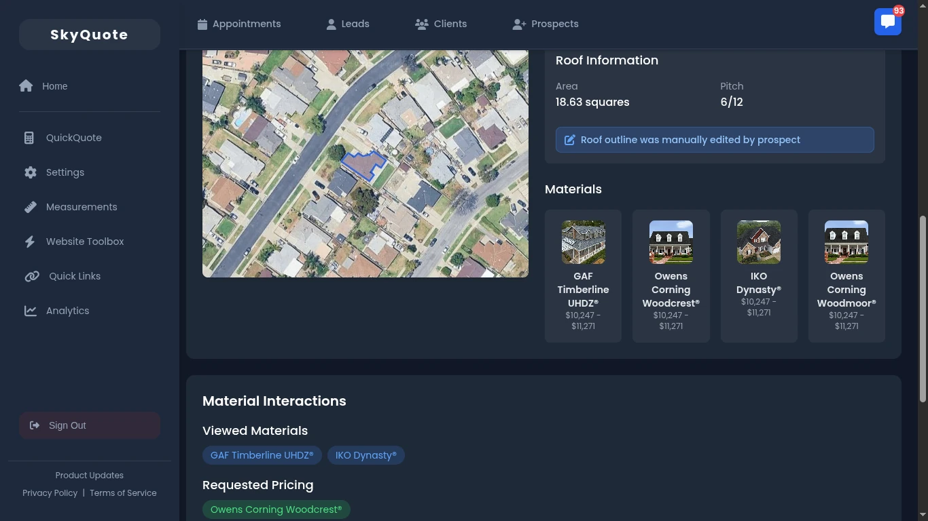Image resolution: width=928 pixels, height=521 pixels.
Task: Click the Settings gear icon
Action: point(31,172)
